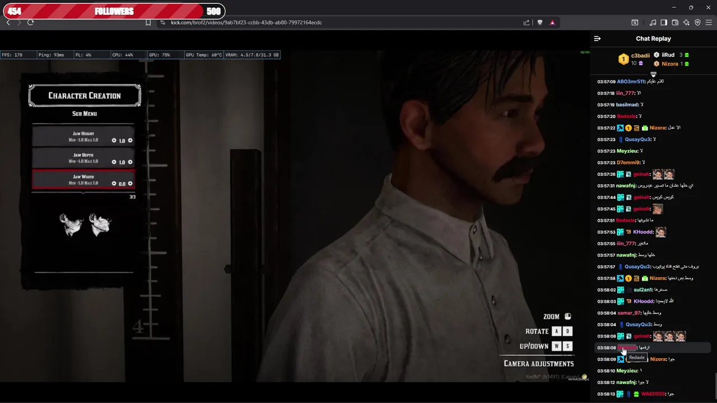Screen dimensions: 717x403
Task: Click the 03:57:45 geinah emote image
Action: pos(658,209)
